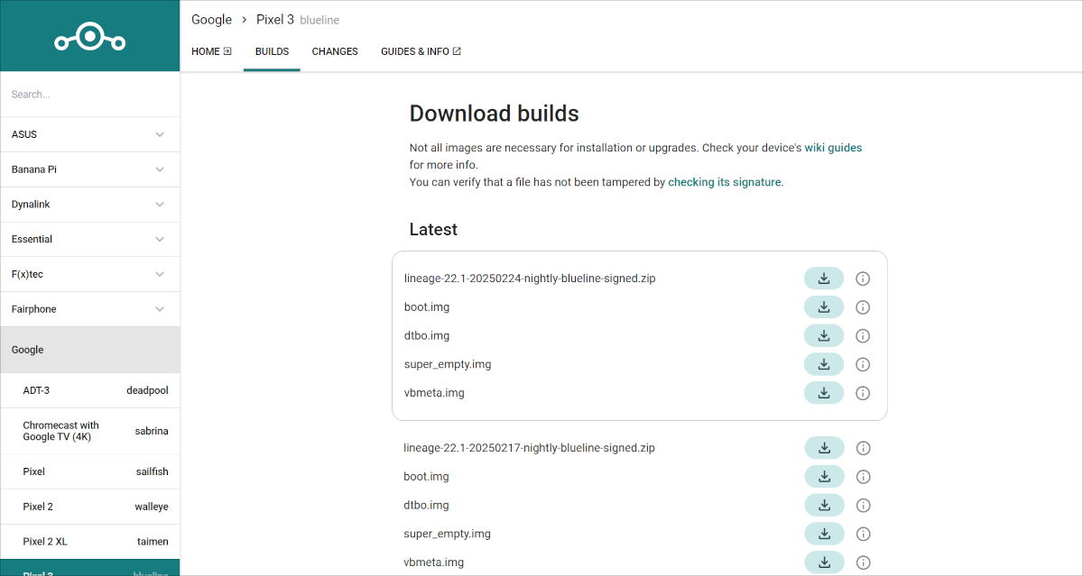The width and height of the screenshot is (1083, 576).
Task: Select Chromecast with Google TV (4K) device
Action: [89, 431]
